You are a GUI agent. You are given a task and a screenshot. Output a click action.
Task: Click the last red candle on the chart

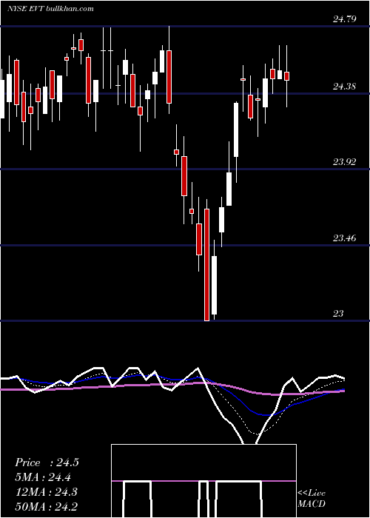click(x=287, y=76)
